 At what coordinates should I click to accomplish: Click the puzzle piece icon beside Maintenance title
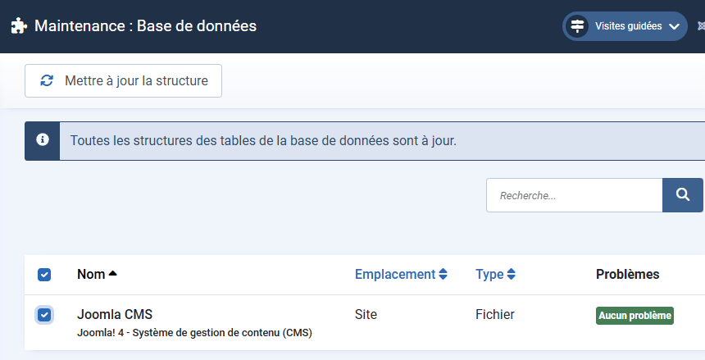[x=19, y=25]
